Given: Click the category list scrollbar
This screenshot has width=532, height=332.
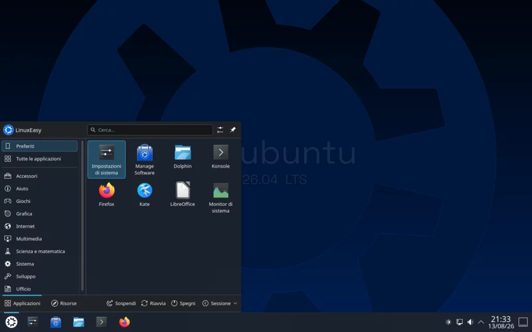Looking at the screenshot, I should click(x=82, y=216).
